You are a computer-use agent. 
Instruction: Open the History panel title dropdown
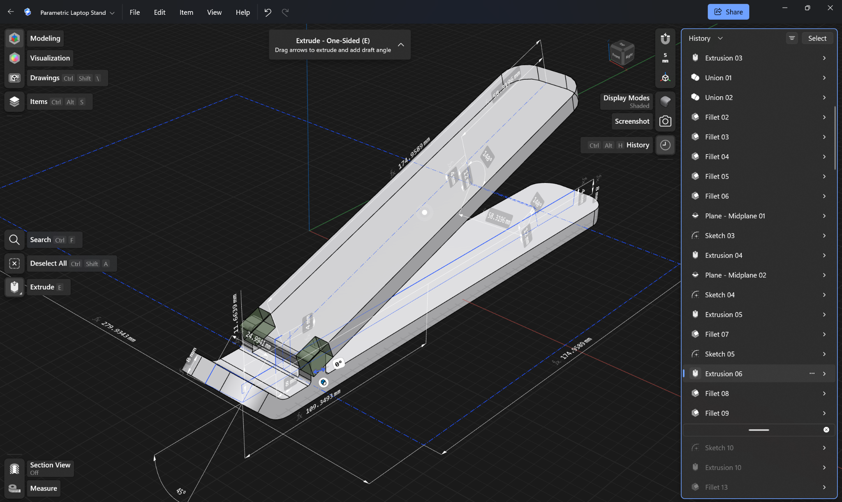click(x=706, y=38)
